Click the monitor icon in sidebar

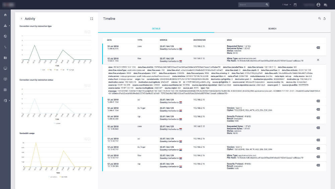pyautogui.click(x=5, y=68)
